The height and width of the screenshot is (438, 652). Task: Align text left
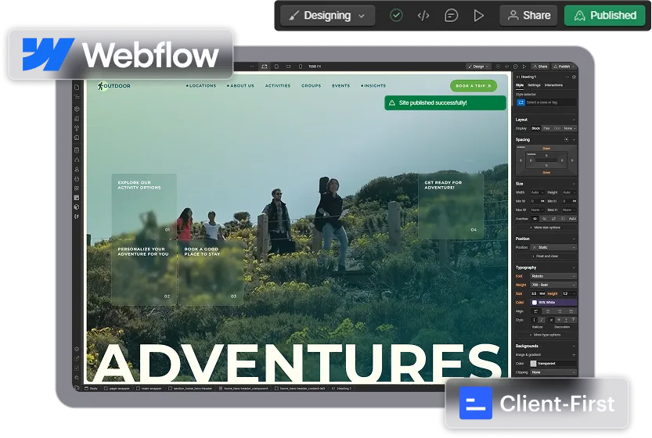pyautogui.click(x=536, y=311)
